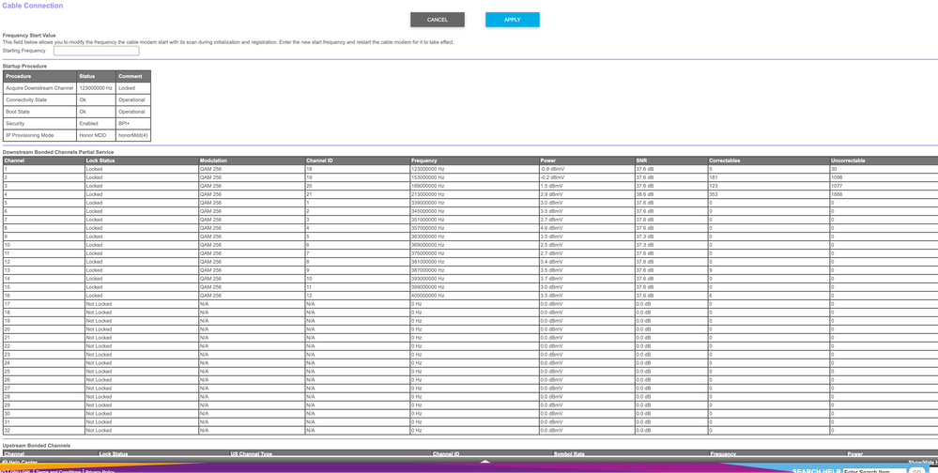
Task: Select the Acquire Downstream Channel row label
Action: [39, 88]
